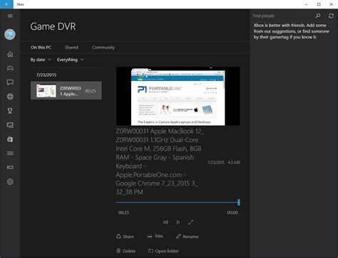Screen dimensions: 338x258
Task: Switch to the Shared tab
Action: tap(71, 48)
